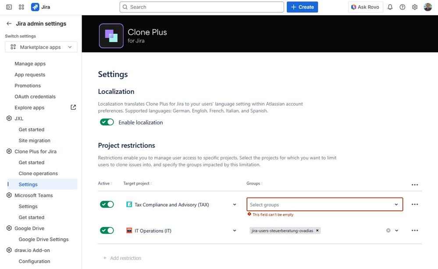Open OAuth credentials in the sidebar
The width and height of the screenshot is (438, 269).
point(35,96)
